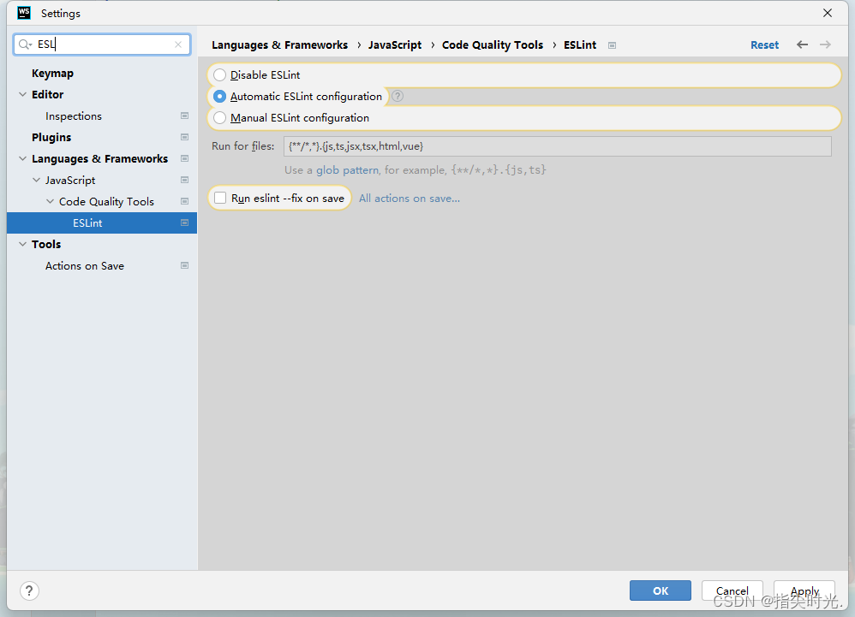Go back using left arrow

point(802,44)
